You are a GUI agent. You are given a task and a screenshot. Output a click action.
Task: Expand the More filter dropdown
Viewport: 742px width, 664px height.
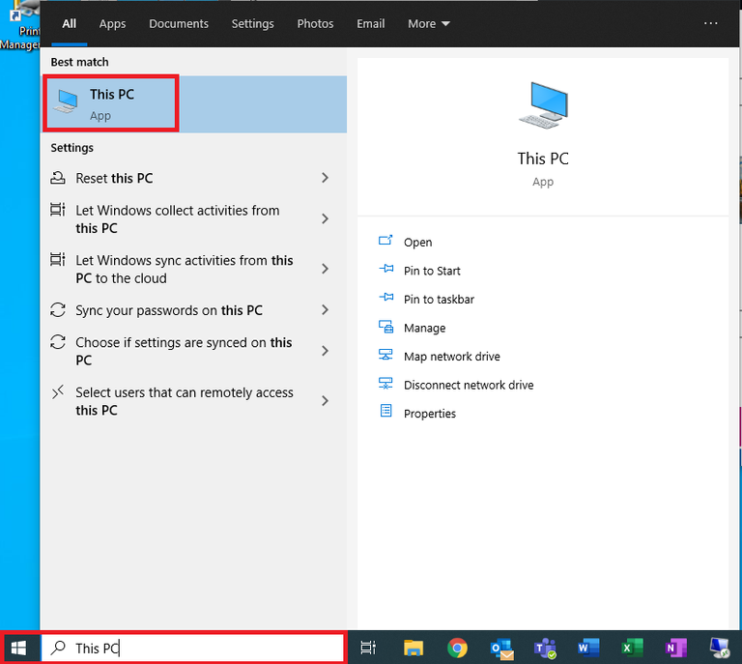click(428, 23)
